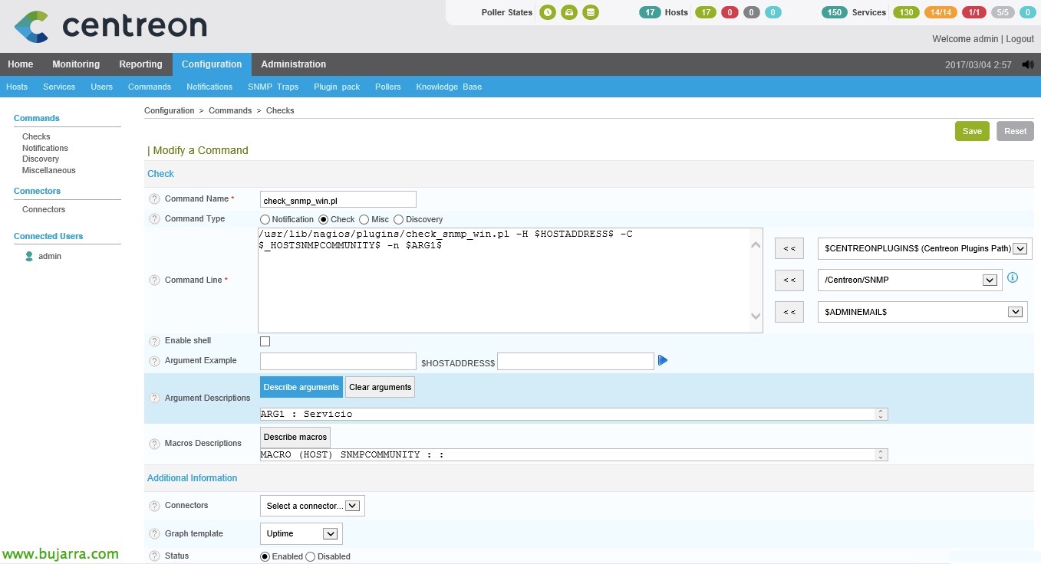Click the plugin info icon
This screenshot has height=564, width=1041.
click(x=1013, y=277)
